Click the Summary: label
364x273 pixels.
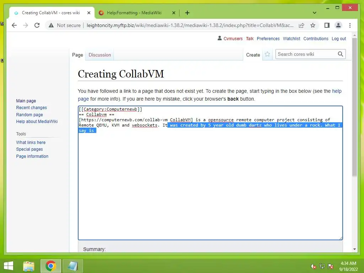[x=94, y=249]
